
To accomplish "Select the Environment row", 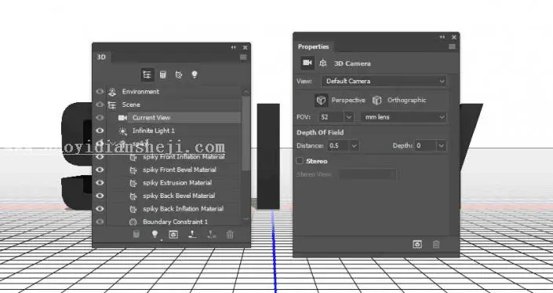I will pyautogui.click(x=174, y=91).
